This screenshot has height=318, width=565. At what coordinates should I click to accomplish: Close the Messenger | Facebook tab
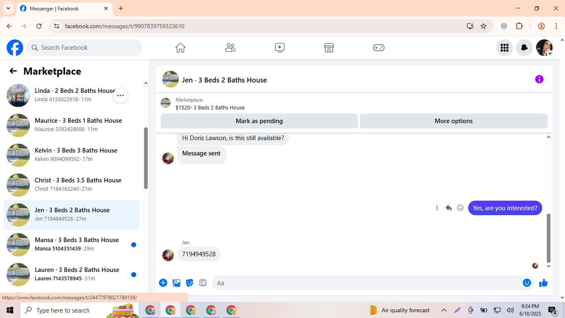106,8
